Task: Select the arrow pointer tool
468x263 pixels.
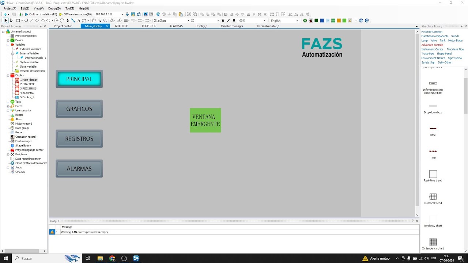Action: pos(5,20)
